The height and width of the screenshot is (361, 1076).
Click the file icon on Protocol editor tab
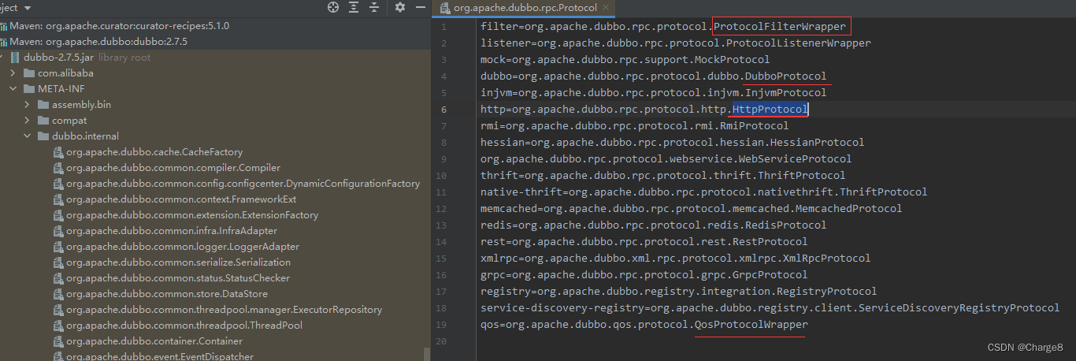444,8
